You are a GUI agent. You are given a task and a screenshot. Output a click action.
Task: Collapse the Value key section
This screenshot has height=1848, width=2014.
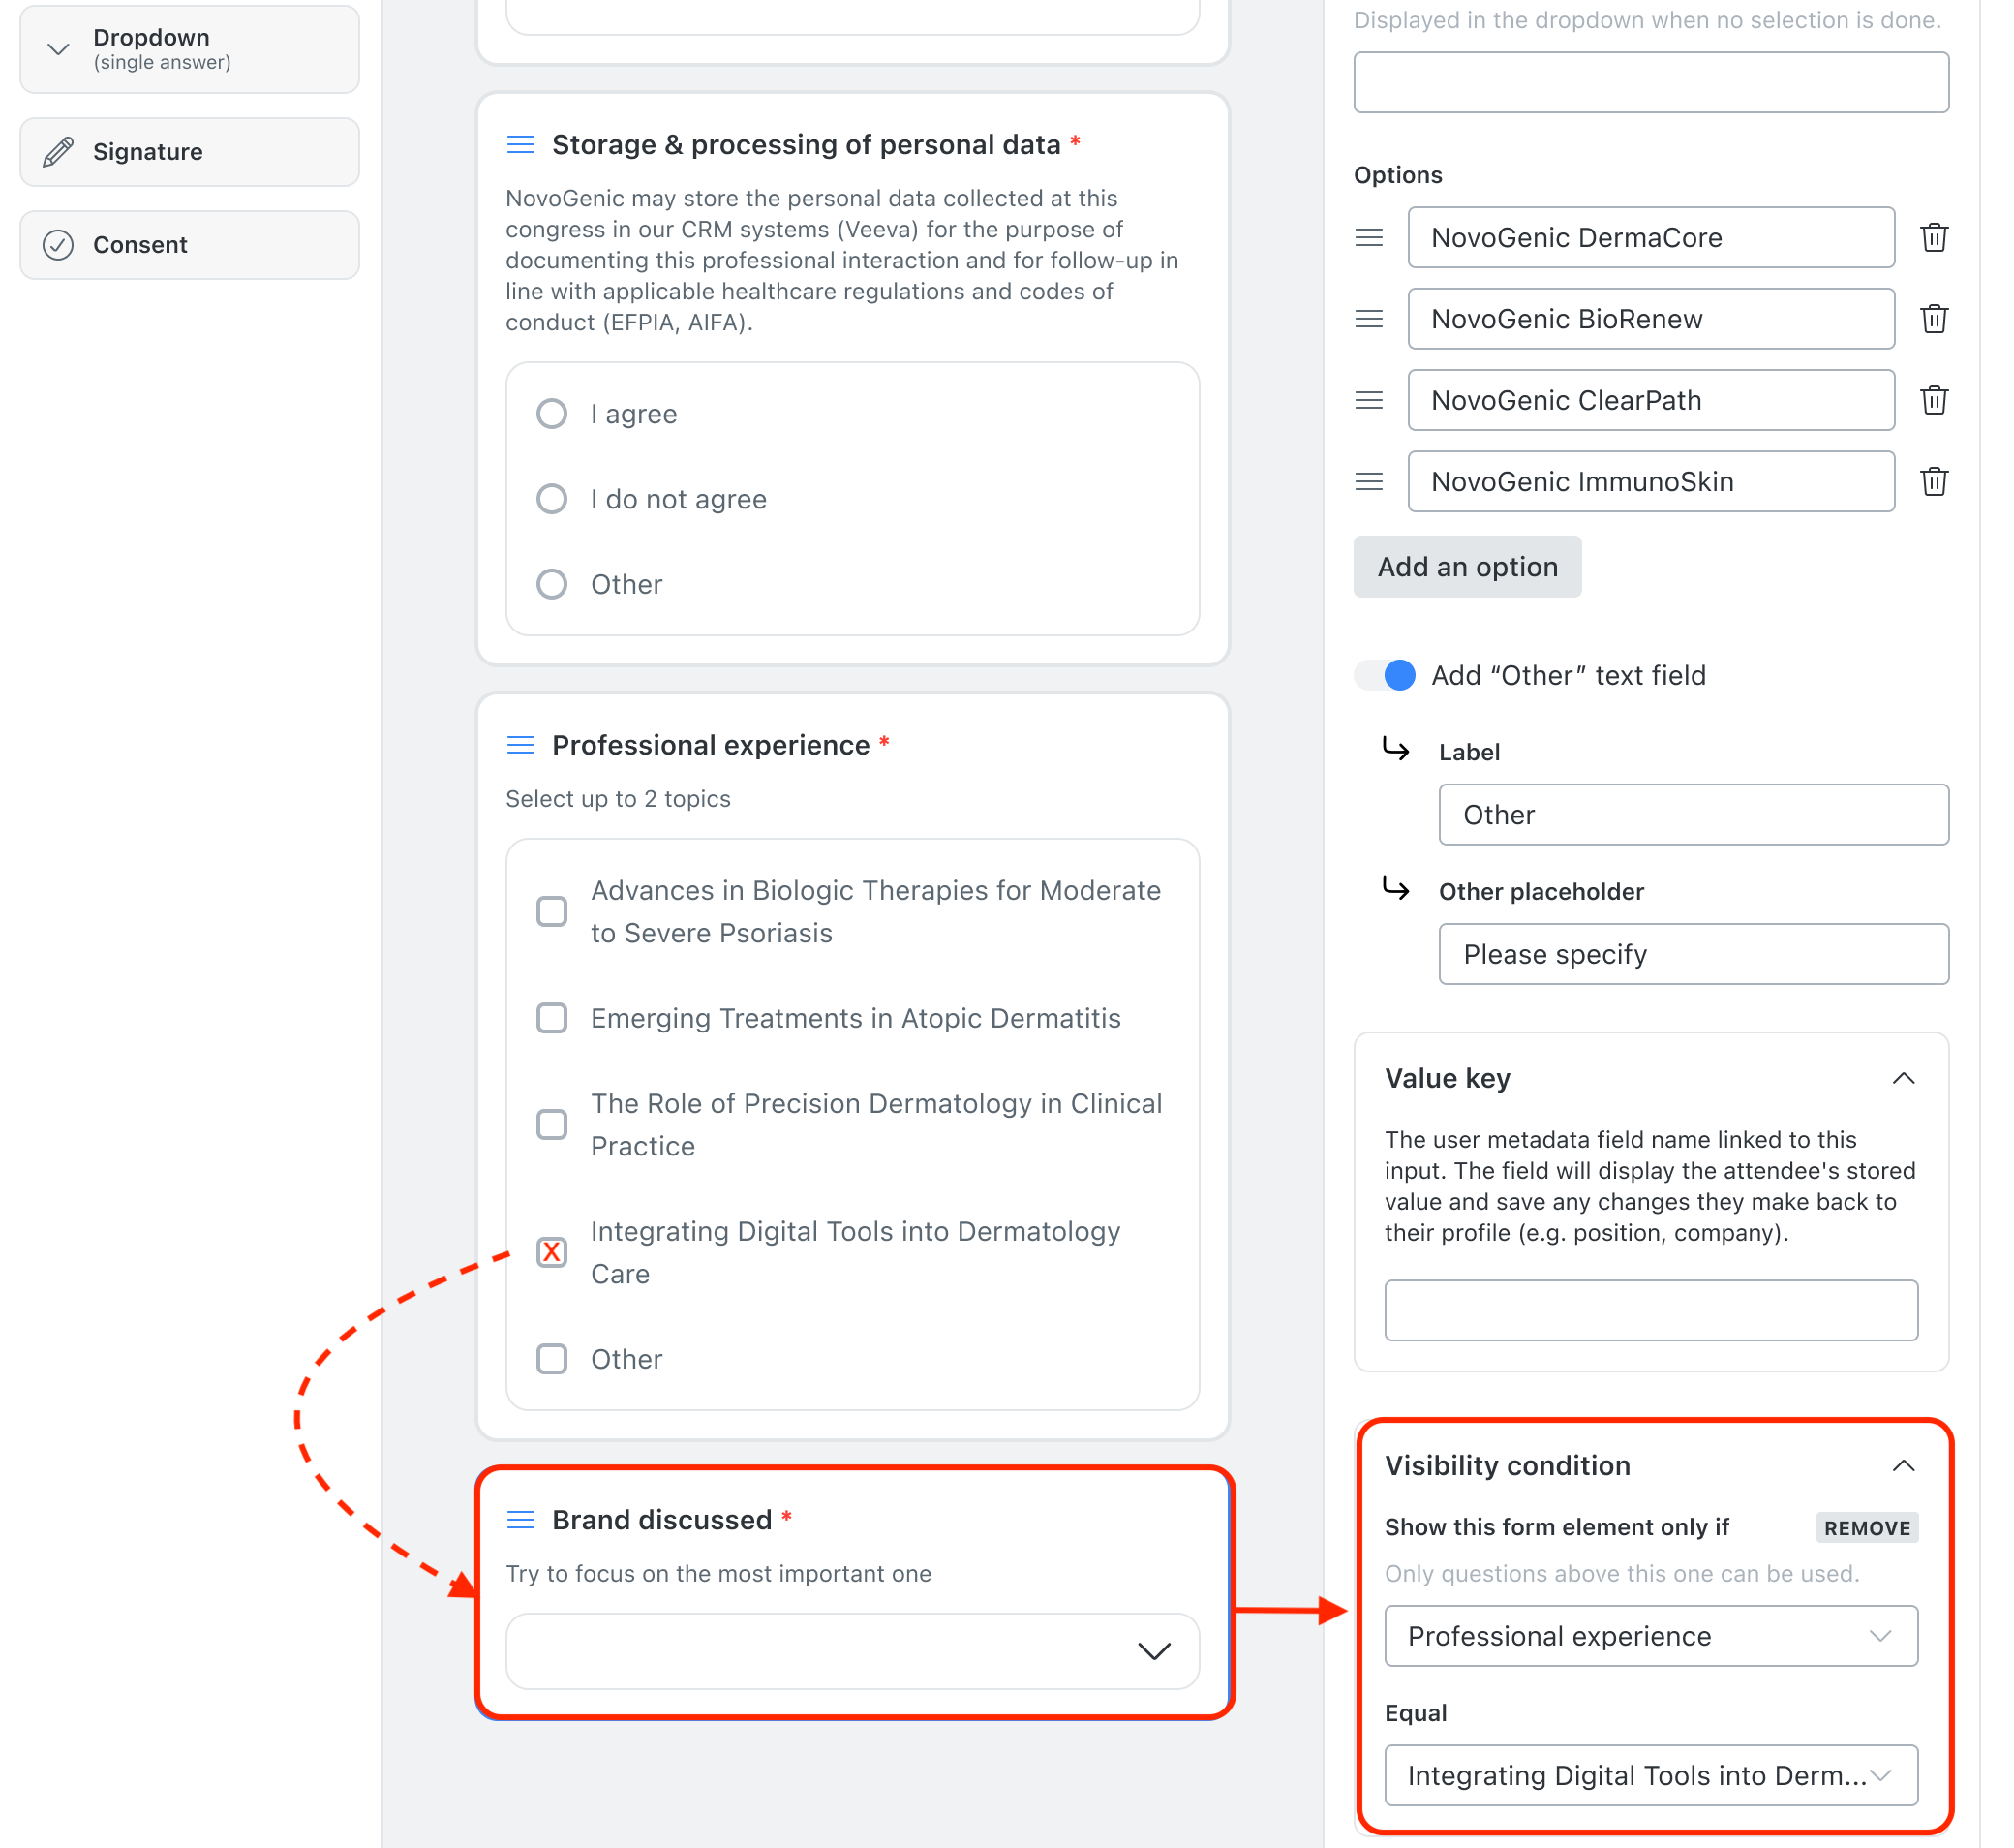[1903, 1079]
